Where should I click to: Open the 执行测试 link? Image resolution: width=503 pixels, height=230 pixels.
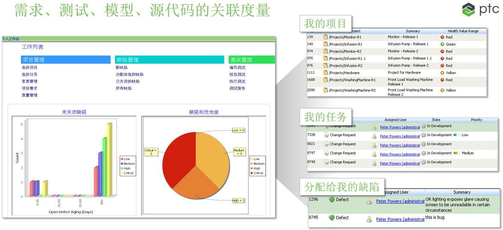point(237,82)
